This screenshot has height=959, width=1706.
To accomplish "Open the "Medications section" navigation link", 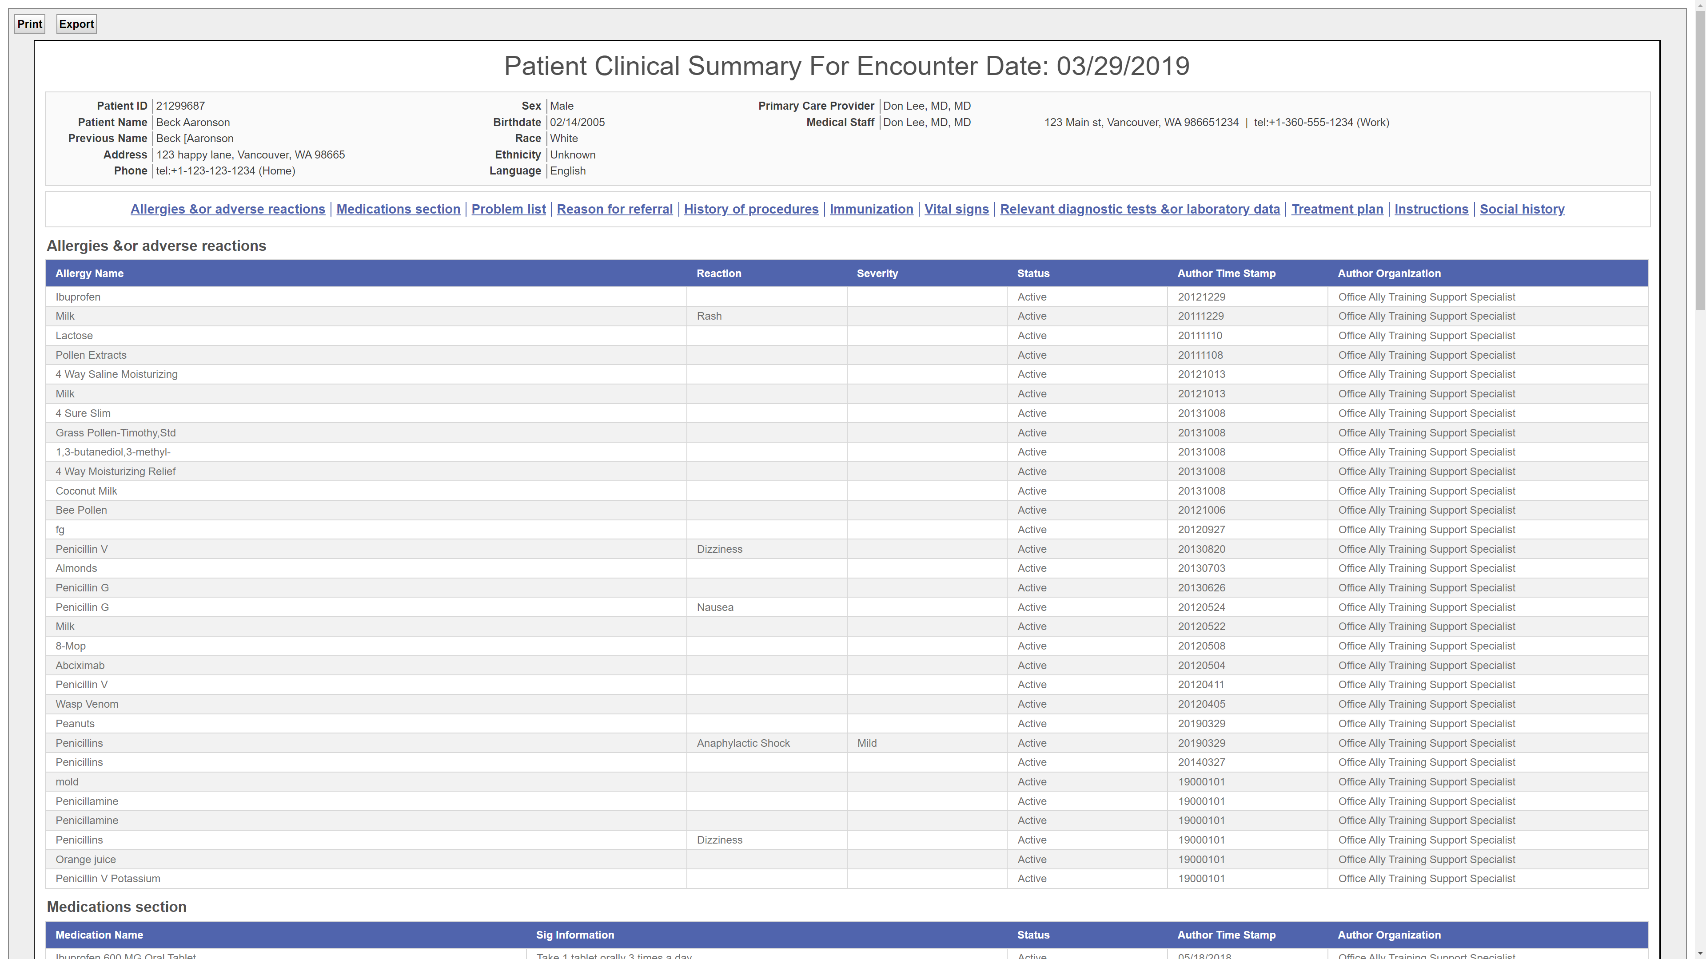I will pos(398,209).
